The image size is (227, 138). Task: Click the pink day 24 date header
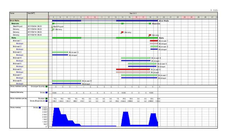[x=192, y=17]
